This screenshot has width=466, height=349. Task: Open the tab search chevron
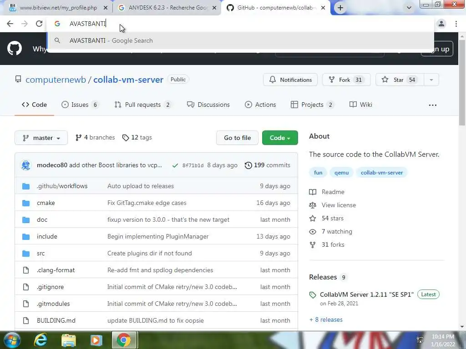coord(409,8)
